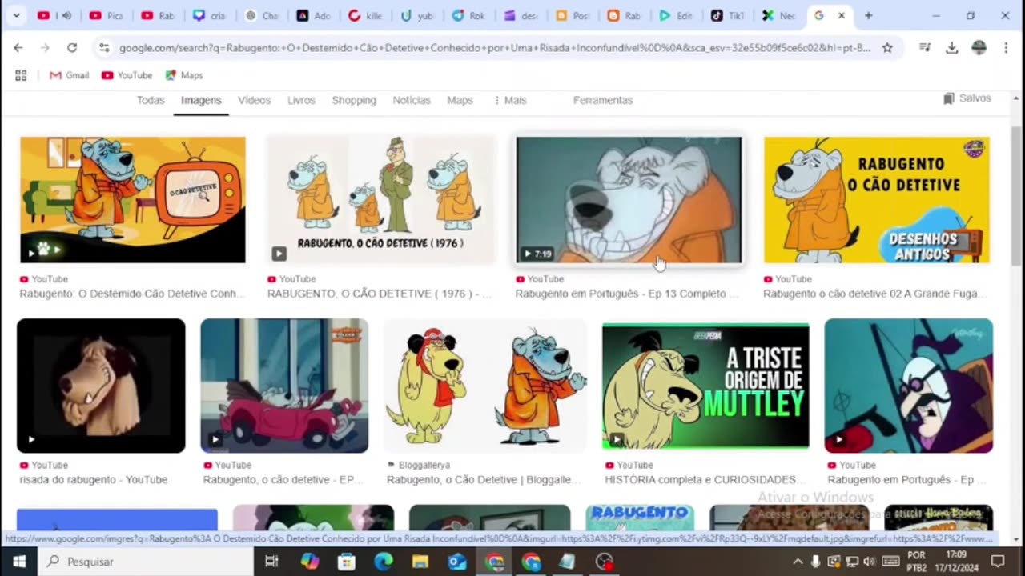Show hidden system tray icons
The height and width of the screenshot is (576, 1025).
798,562
